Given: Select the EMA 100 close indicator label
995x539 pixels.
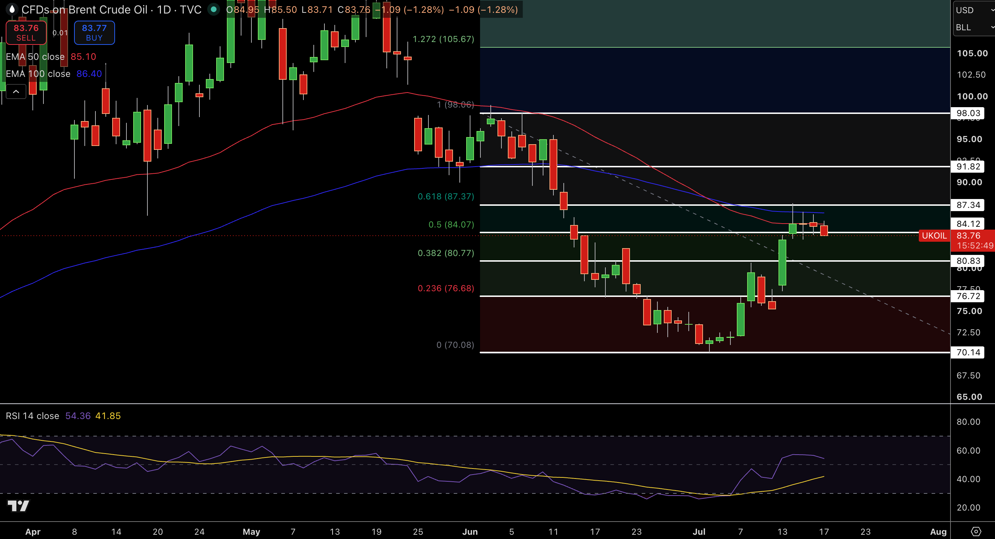Looking at the screenshot, I should pos(38,74).
